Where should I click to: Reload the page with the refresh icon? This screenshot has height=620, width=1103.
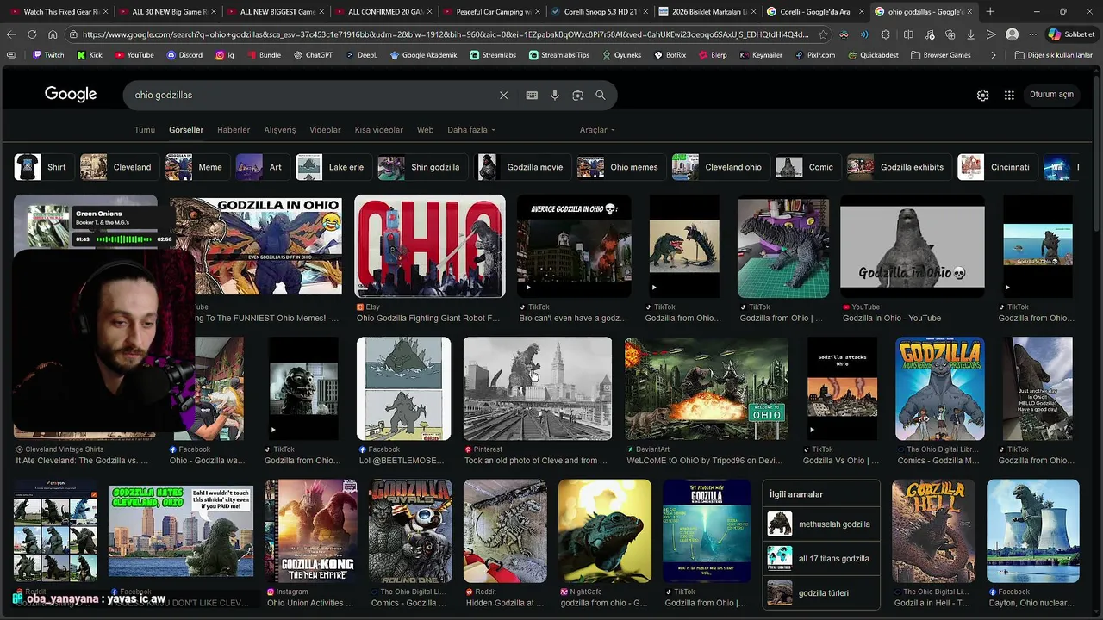pyautogui.click(x=32, y=34)
